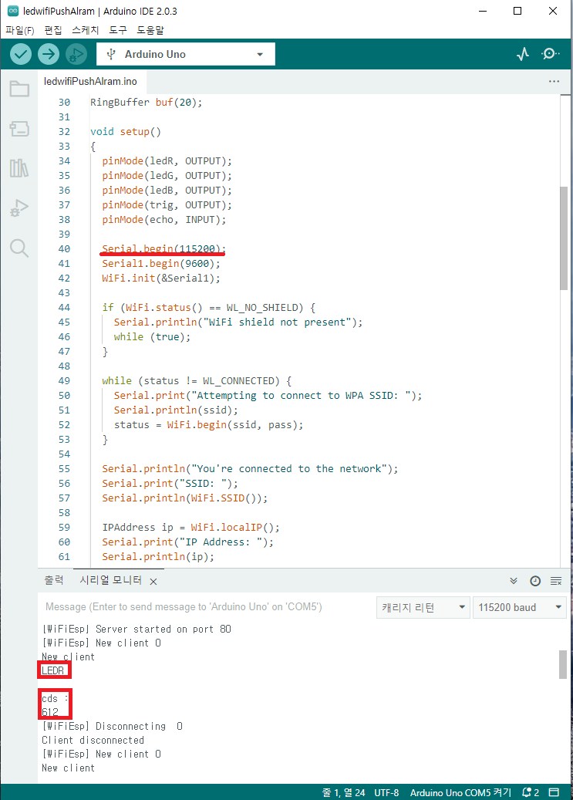Click the Serial1.begin(9600) code line

[160, 264]
